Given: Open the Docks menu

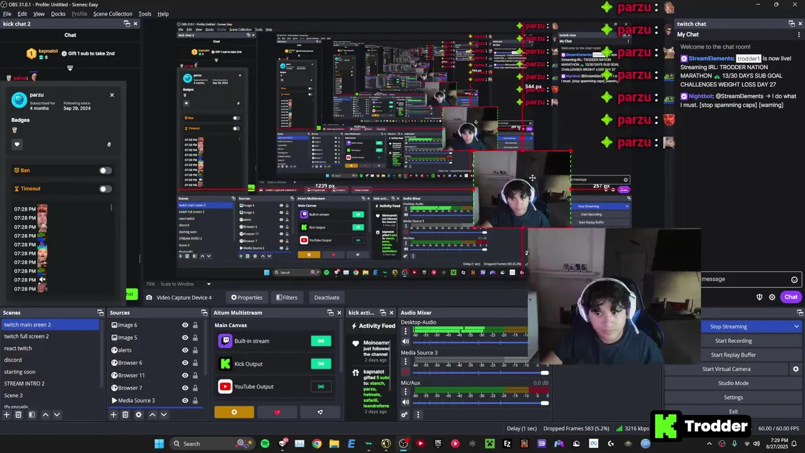Looking at the screenshot, I should 58,14.
